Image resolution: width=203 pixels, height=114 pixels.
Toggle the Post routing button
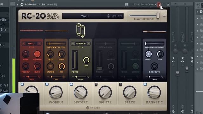(37, 54)
